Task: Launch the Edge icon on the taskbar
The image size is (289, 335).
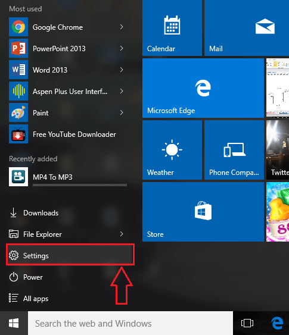Action: (x=277, y=323)
